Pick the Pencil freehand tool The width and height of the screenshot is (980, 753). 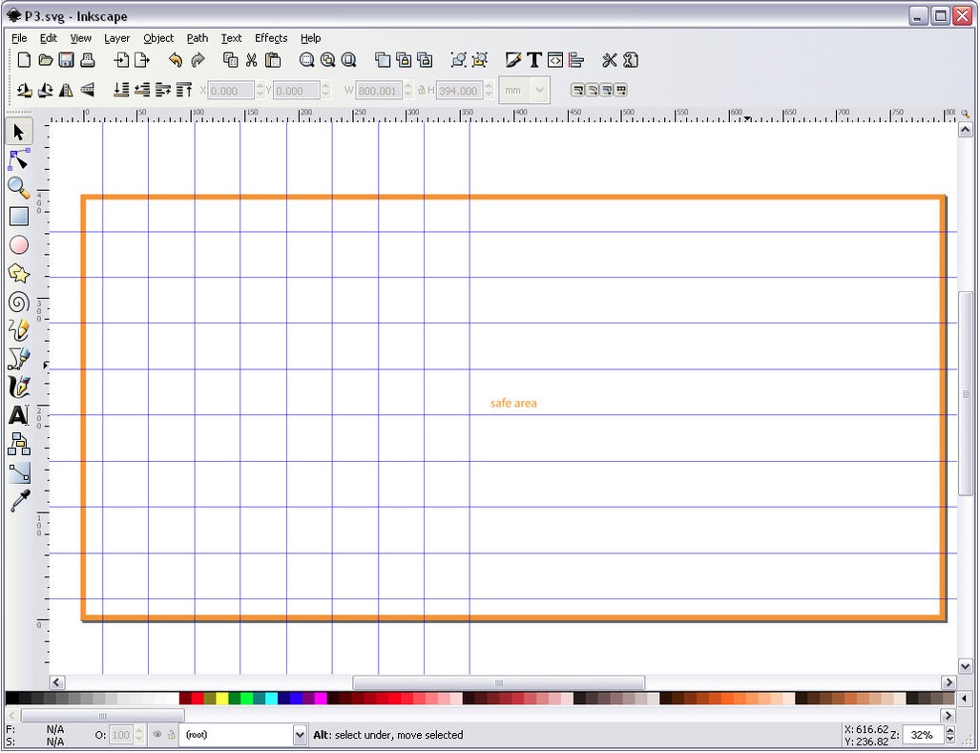click(x=19, y=330)
